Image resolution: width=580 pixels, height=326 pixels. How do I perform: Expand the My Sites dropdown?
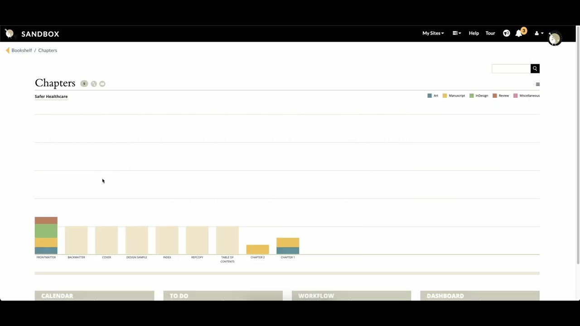click(433, 33)
